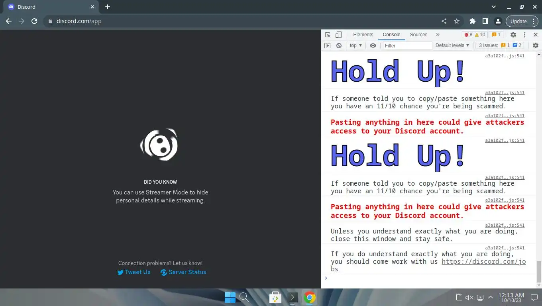The image size is (542, 306).
Task: Open the taskbar search icon
Action: coord(244,297)
